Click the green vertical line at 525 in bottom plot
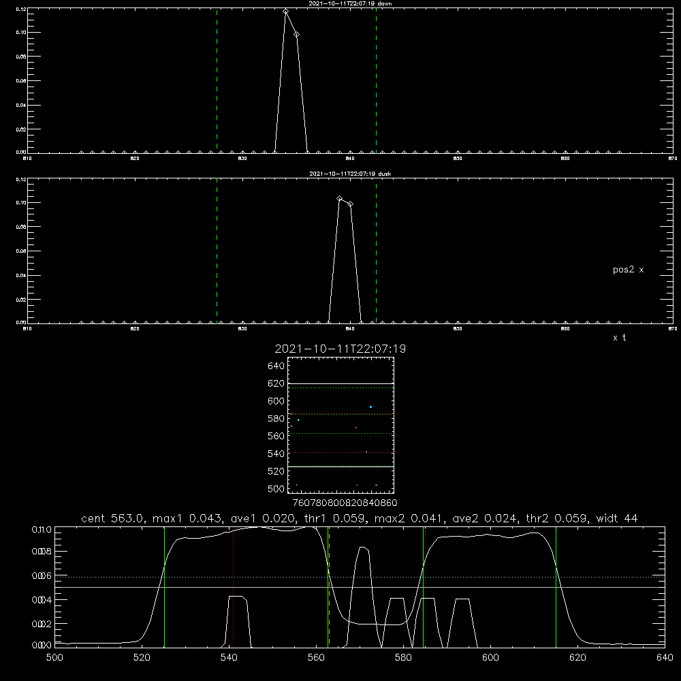Screen dimensions: 681x681 164,587
